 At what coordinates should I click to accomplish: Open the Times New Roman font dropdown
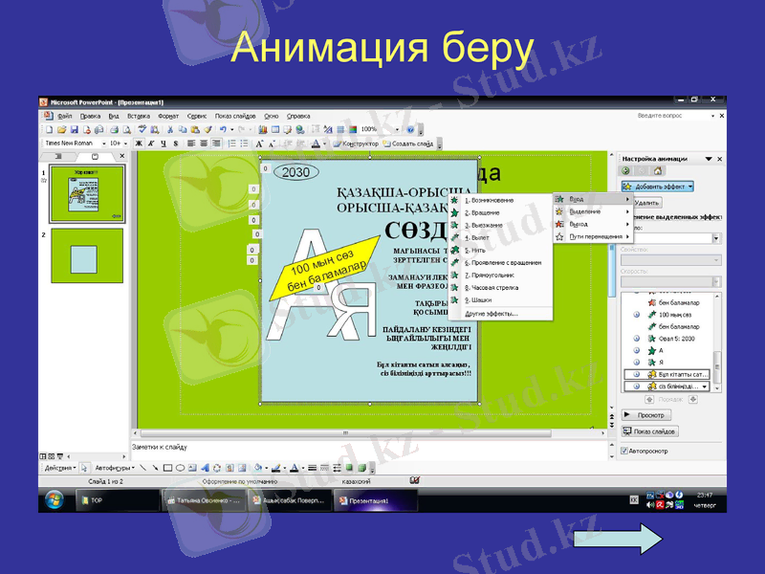pyautogui.click(x=102, y=143)
